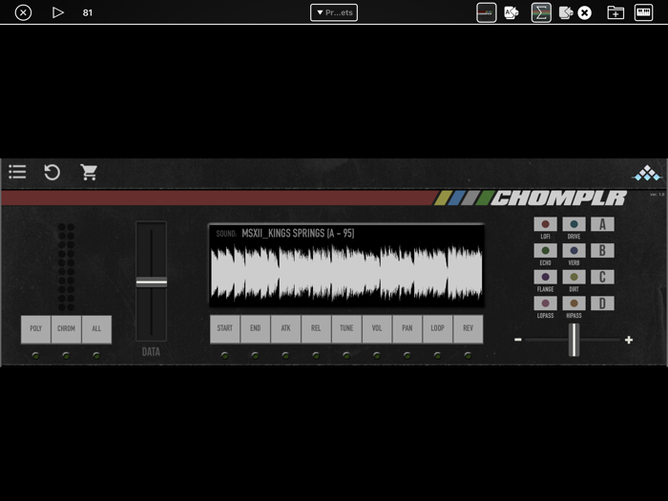This screenshot has width=668, height=501.
Task: Add a new folder via folder plus icon
Action: (x=616, y=12)
